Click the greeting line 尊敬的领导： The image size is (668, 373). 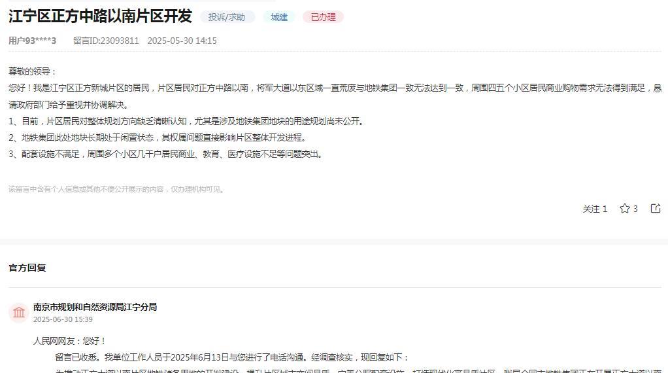click(33, 71)
